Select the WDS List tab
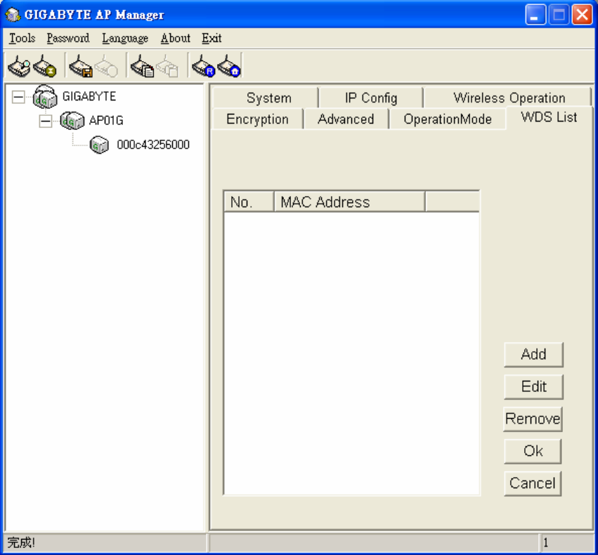The width and height of the screenshot is (598, 555). coord(550,117)
